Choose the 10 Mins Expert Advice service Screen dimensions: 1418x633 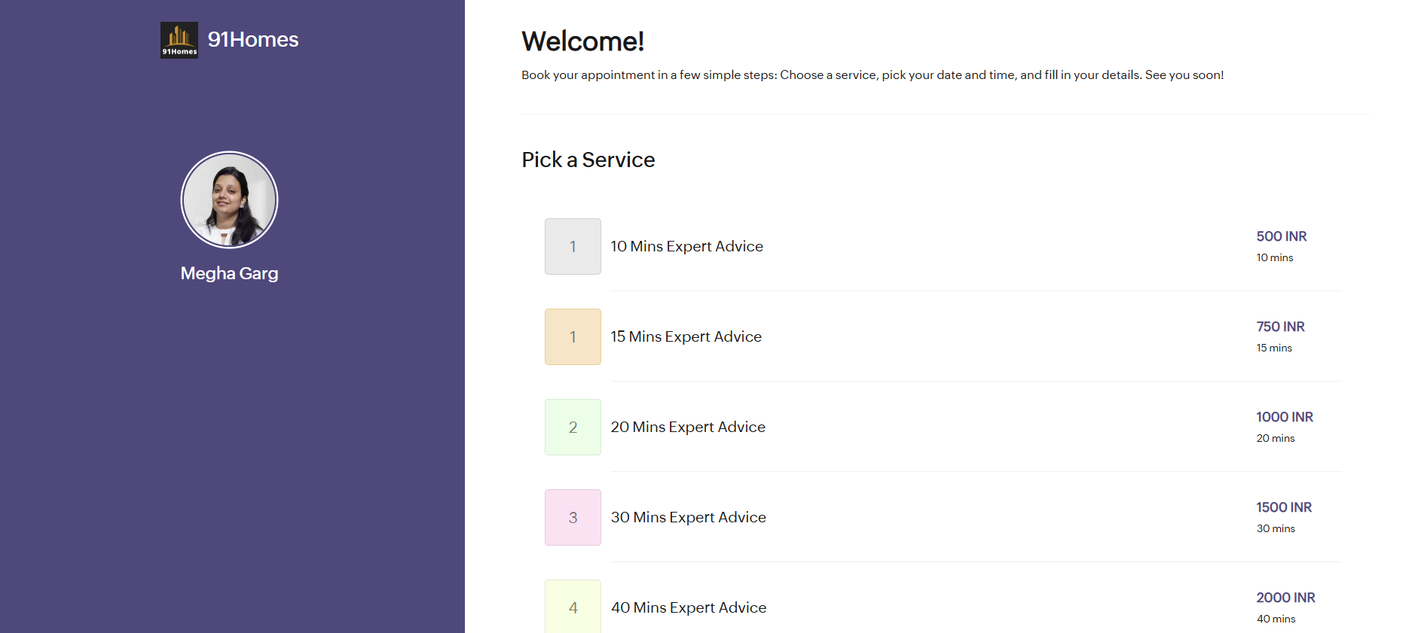687,246
